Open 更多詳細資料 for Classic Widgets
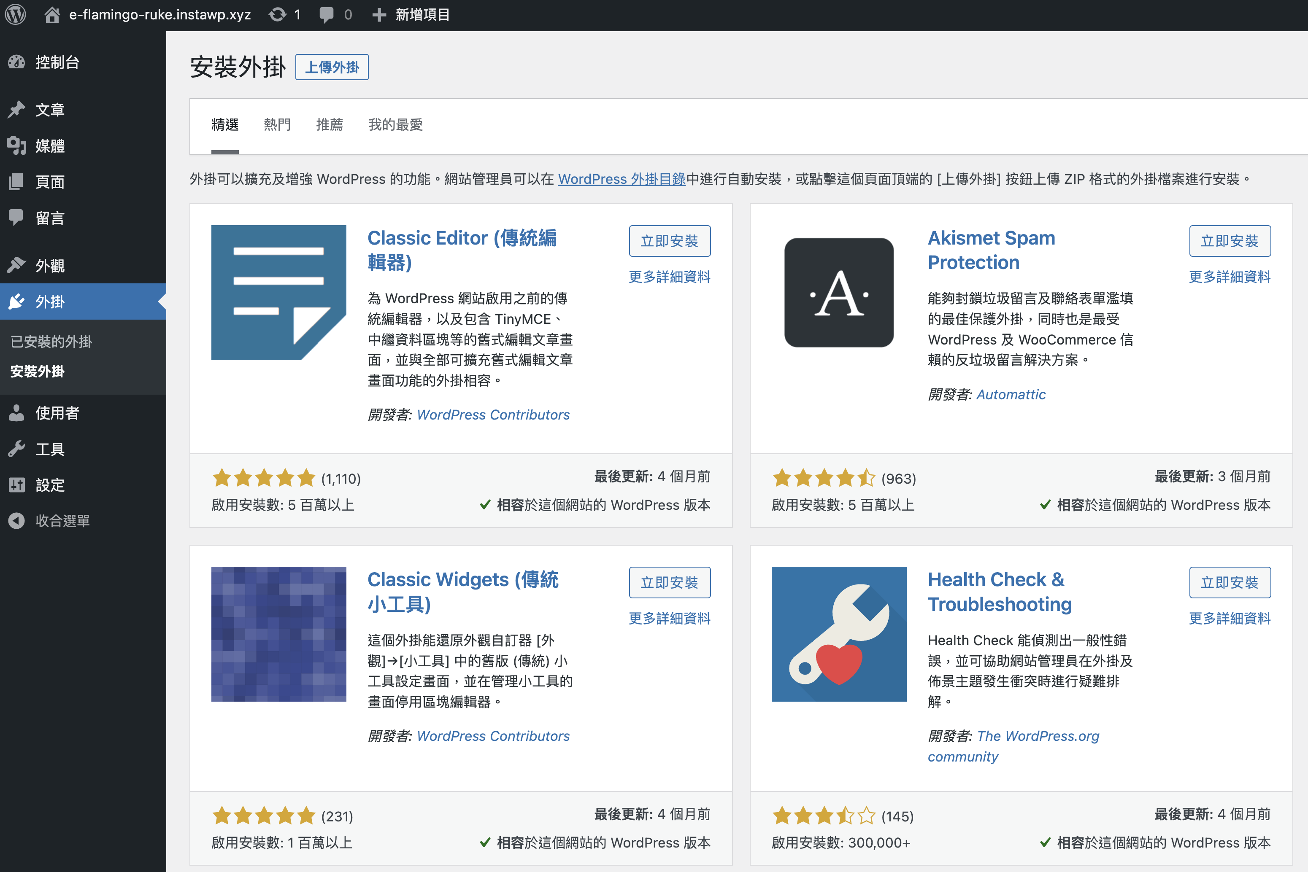The image size is (1308, 872). point(669,618)
